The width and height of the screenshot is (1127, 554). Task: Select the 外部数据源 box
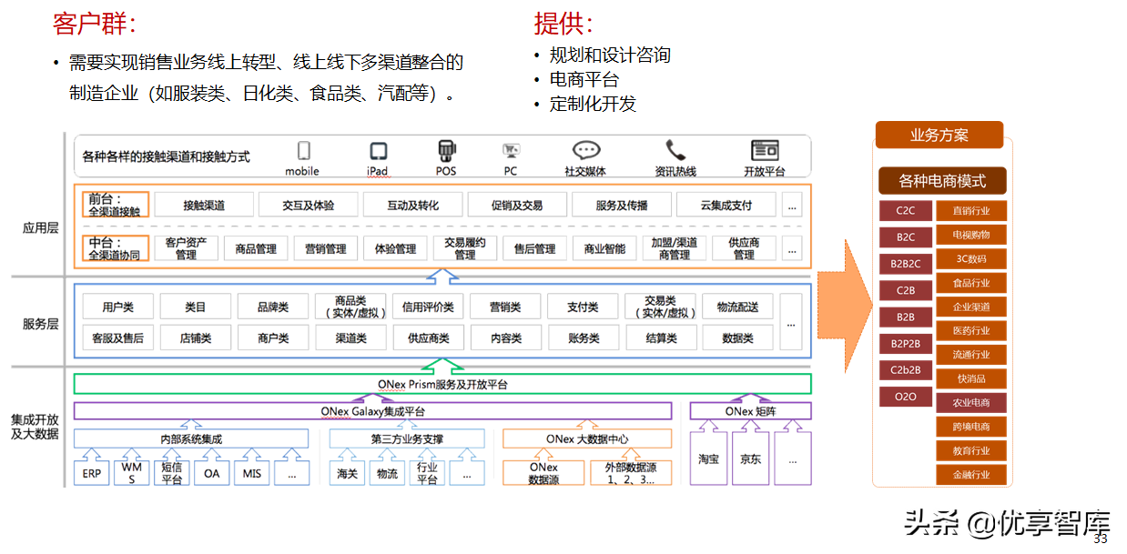[x=630, y=473]
